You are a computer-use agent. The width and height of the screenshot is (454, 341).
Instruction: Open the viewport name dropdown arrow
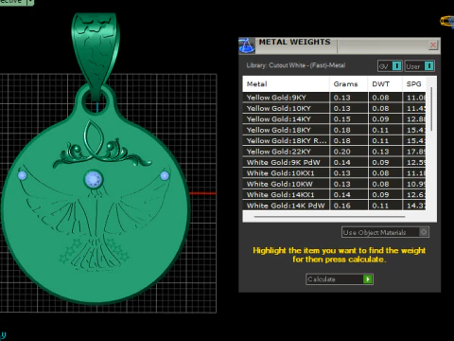30,2
